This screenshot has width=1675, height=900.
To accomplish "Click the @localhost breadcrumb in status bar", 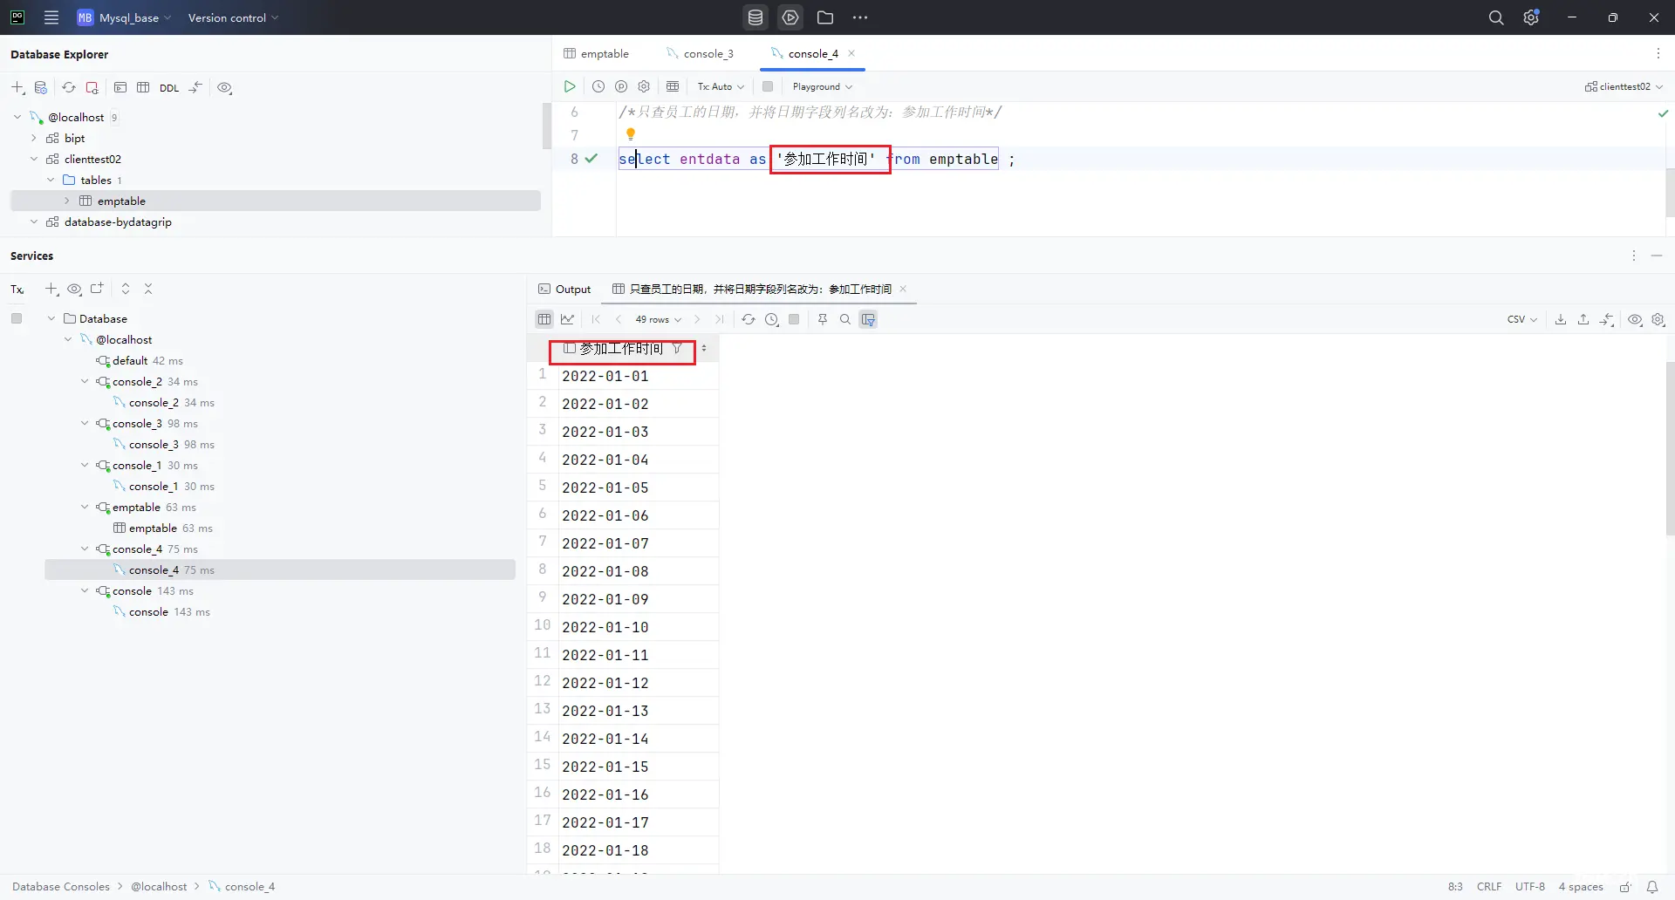I will pyautogui.click(x=159, y=887).
